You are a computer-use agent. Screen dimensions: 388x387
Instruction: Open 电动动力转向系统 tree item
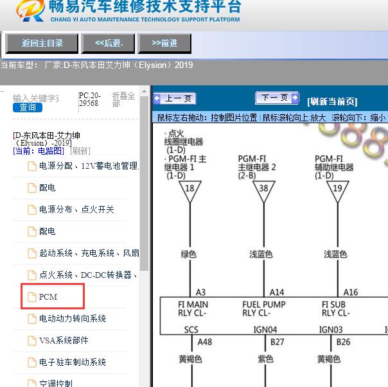[x=73, y=318]
